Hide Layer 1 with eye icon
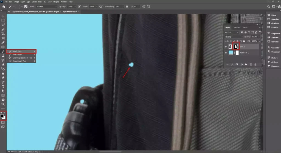 [x=226, y=47]
